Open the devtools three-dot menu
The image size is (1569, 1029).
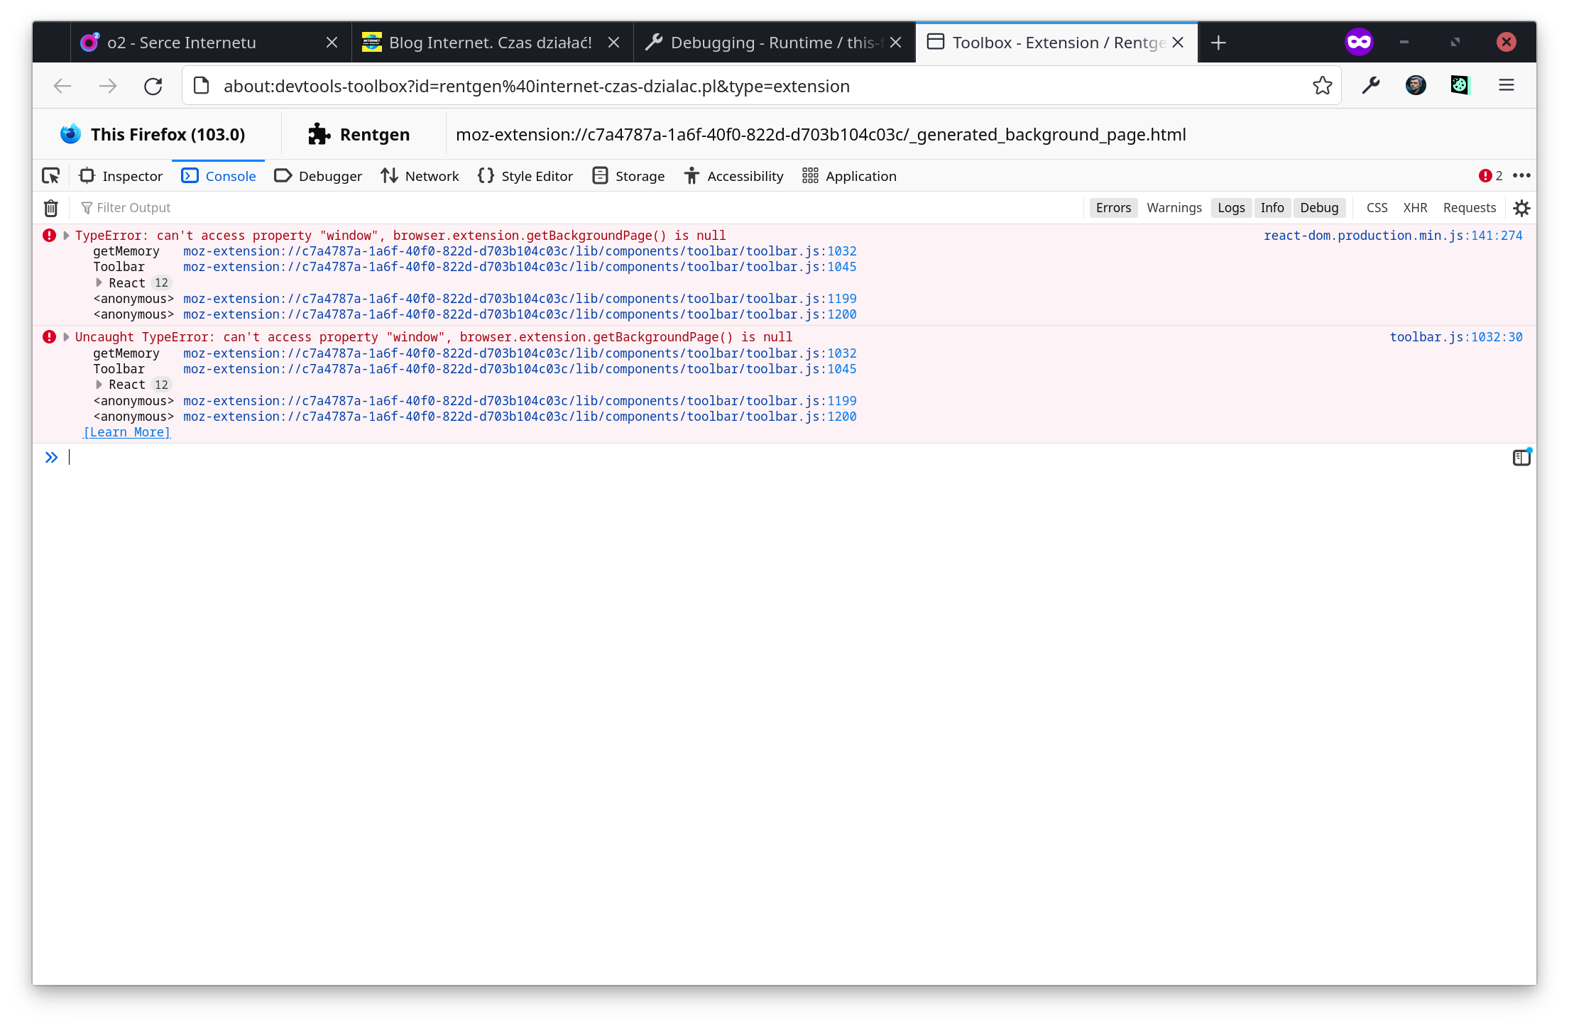tap(1521, 176)
